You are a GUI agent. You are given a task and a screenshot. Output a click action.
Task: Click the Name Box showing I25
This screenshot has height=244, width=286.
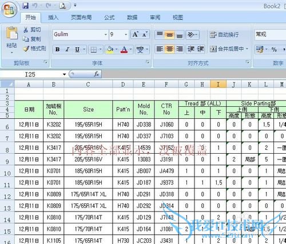click(x=30, y=74)
